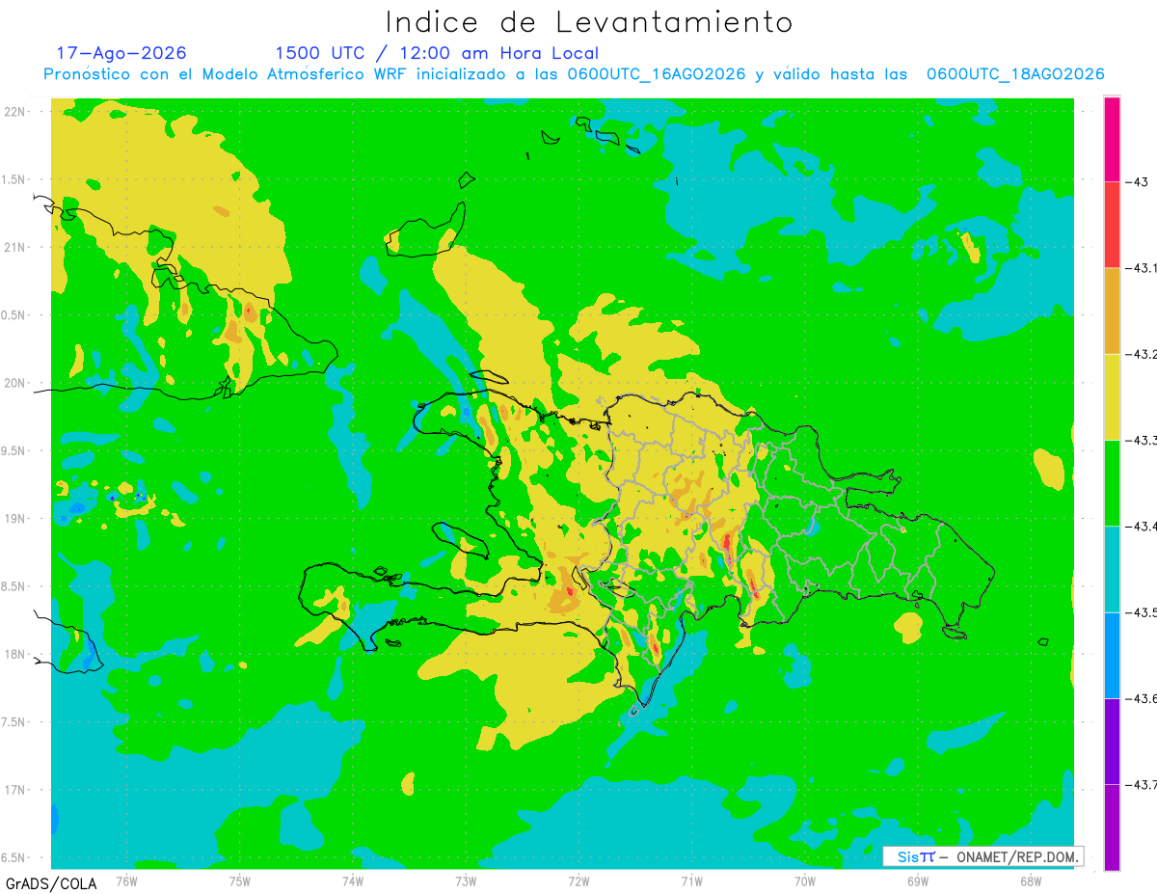1157x894 pixels.
Task: Select the "75W" longitude axis label
Action: [x=240, y=880]
